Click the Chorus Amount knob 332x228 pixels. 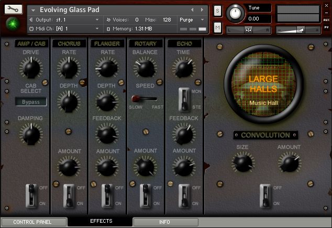click(x=69, y=167)
